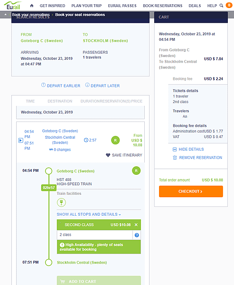Click the heart icon to save itinerary
Screen dimensions: 234x285
pyautogui.click(x=108, y=155)
